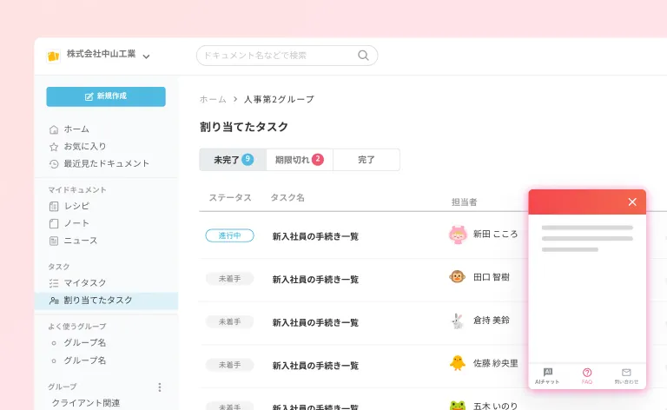Expand the 株式会社中山工業 company dropdown

pos(147,56)
